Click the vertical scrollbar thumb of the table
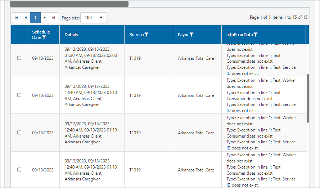Image resolution: width=320 pixels, height=188 pixels. tap(308, 98)
